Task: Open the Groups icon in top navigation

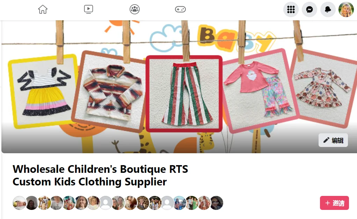Action: [134, 9]
